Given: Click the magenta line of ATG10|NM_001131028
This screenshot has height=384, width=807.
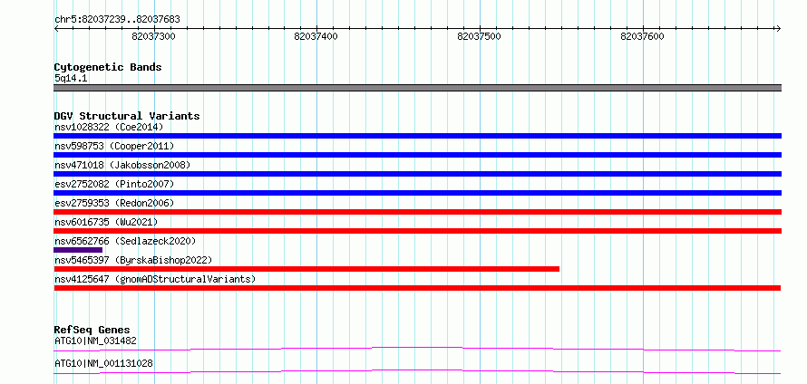Looking at the screenshot, I should (x=417, y=371).
